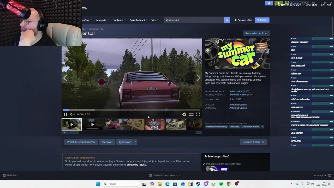
Task: Select the S otevřeným světem tag
Action: click(x=250, y=127)
